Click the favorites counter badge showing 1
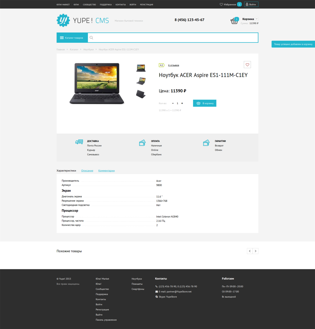This screenshot has width=315, height=329. pos(239,4)
